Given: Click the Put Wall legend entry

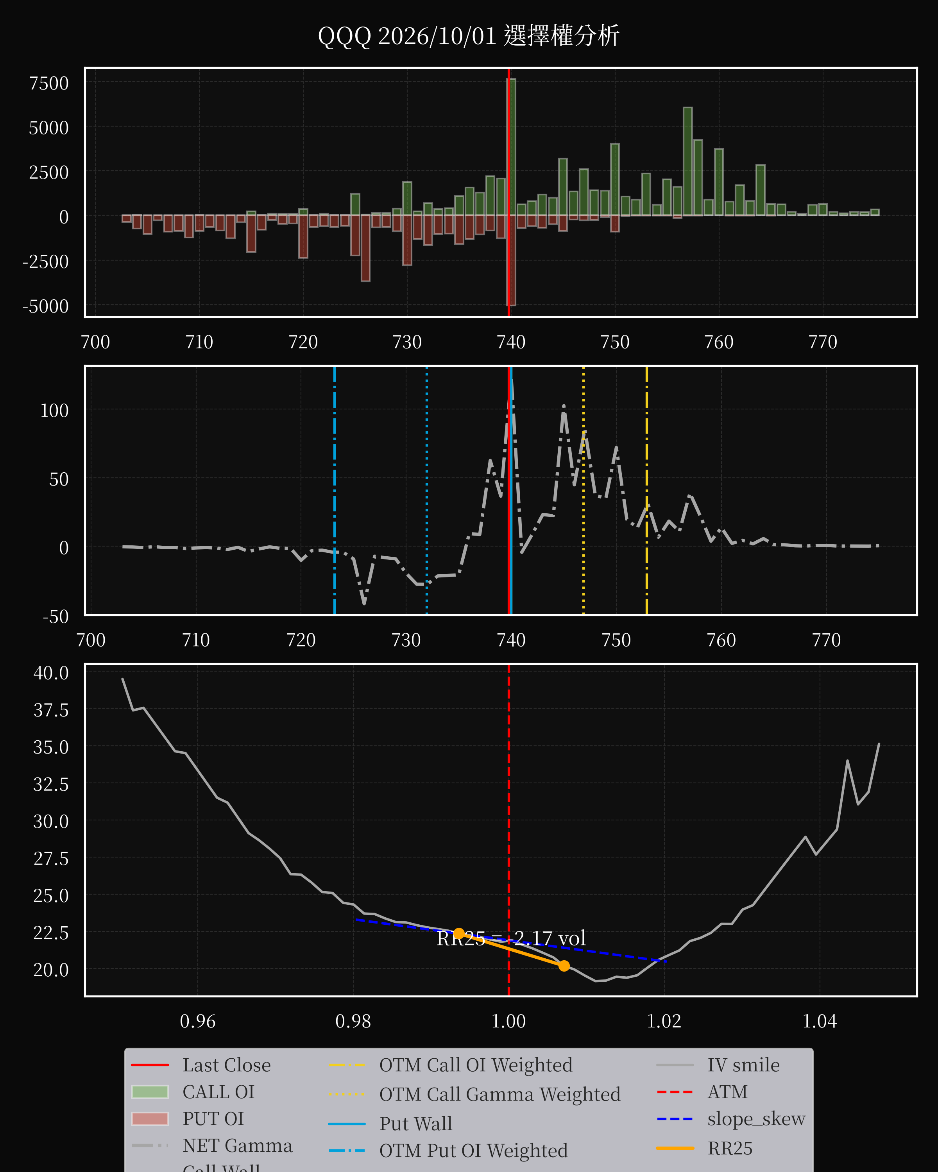Looking at the screenshot, I should tap(390, 1124).
